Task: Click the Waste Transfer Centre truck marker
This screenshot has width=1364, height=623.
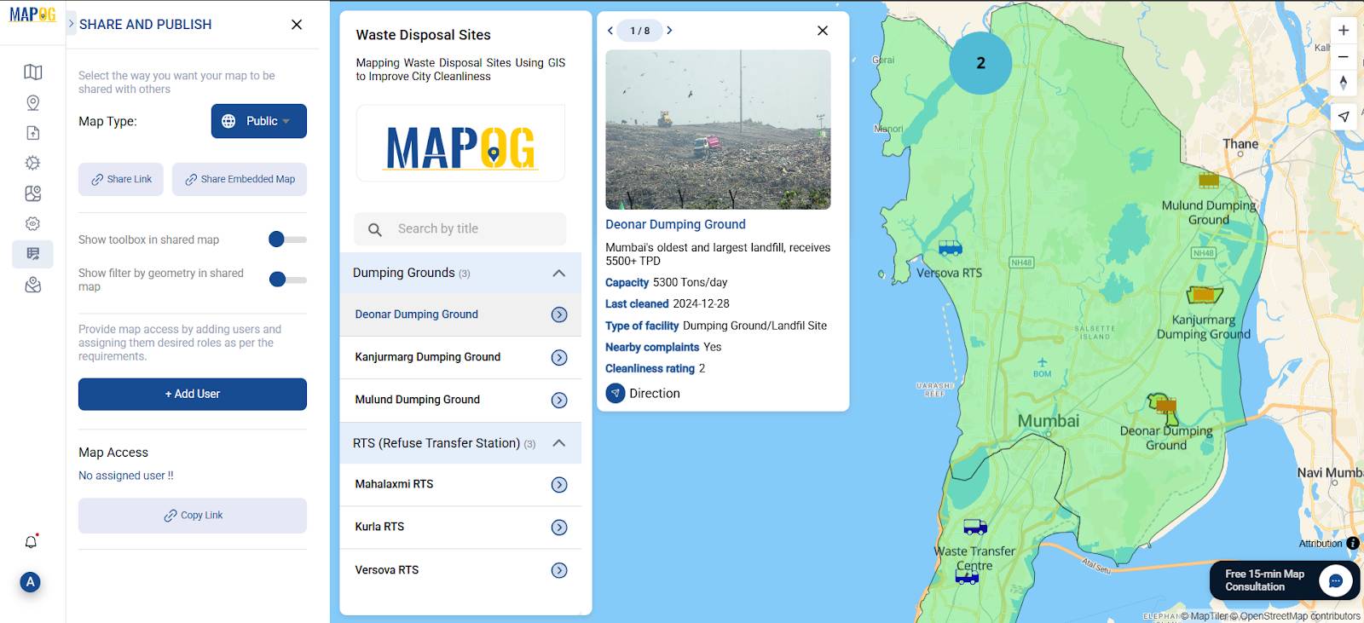Action: (967, 577)
